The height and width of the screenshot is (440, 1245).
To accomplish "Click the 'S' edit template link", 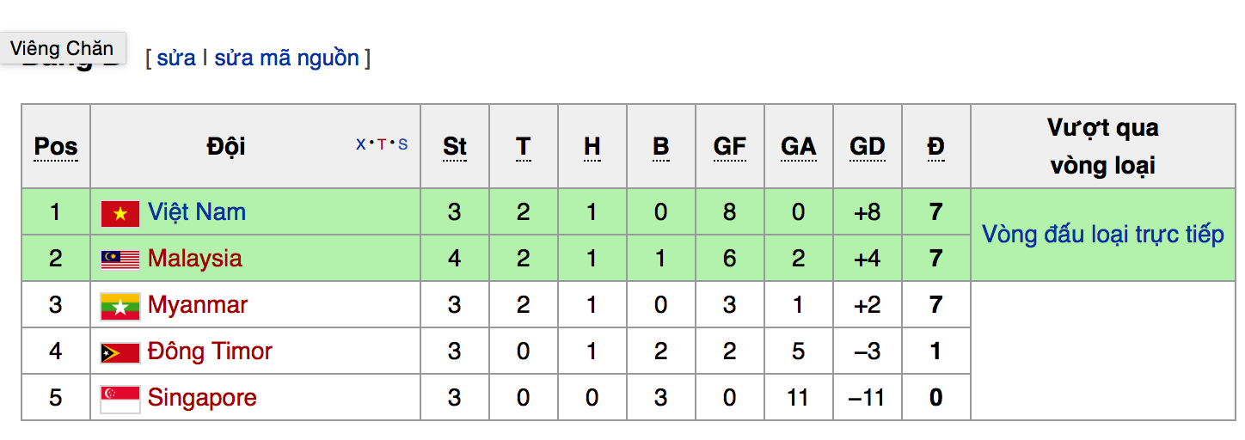I will pos(402,144).
